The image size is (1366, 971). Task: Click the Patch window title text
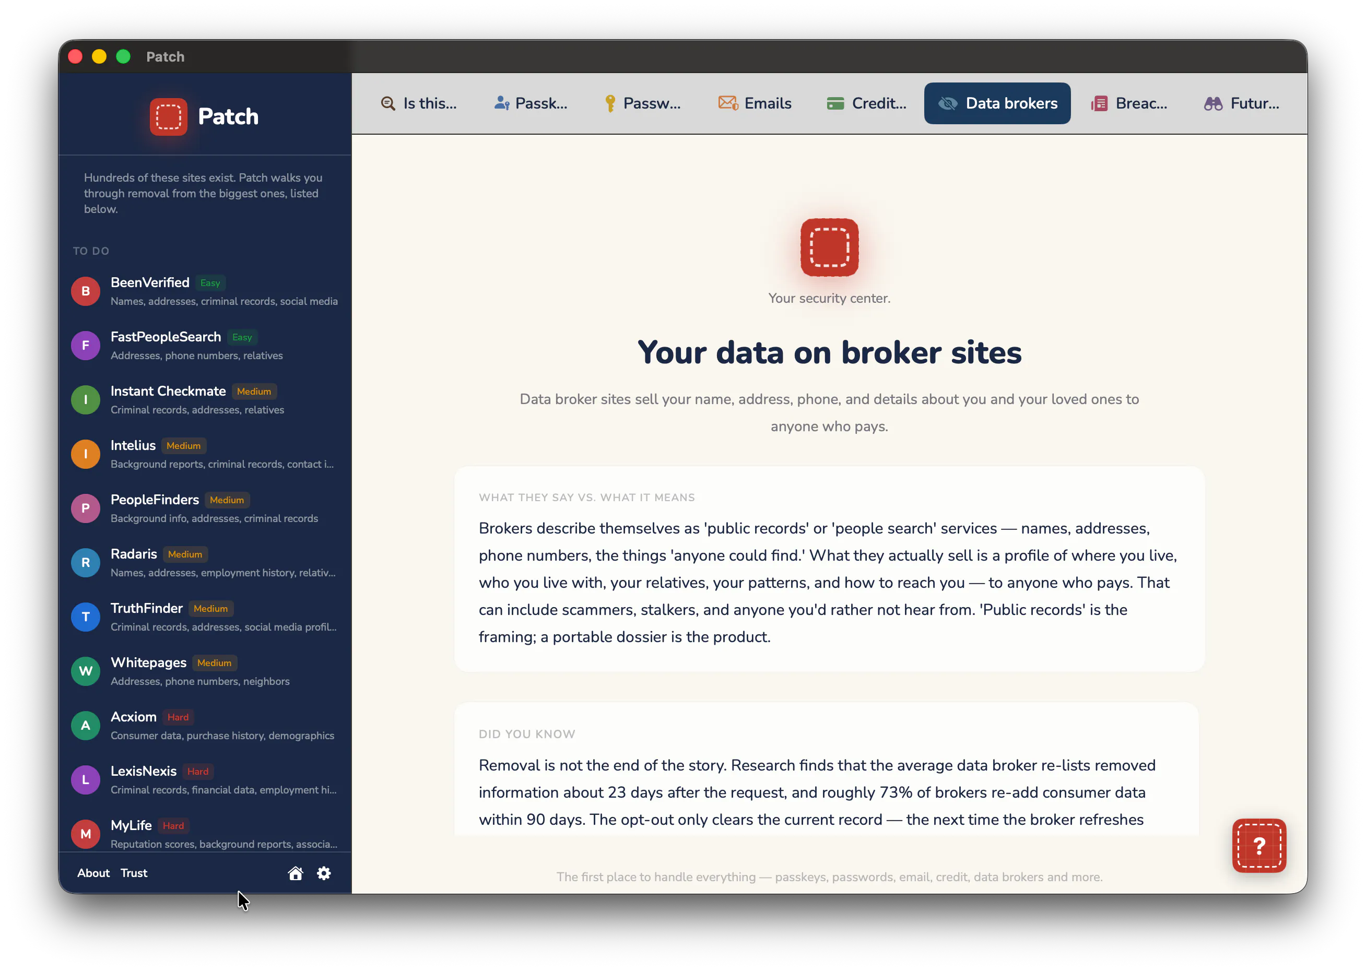pyautogui.click(x=165, y=57)
